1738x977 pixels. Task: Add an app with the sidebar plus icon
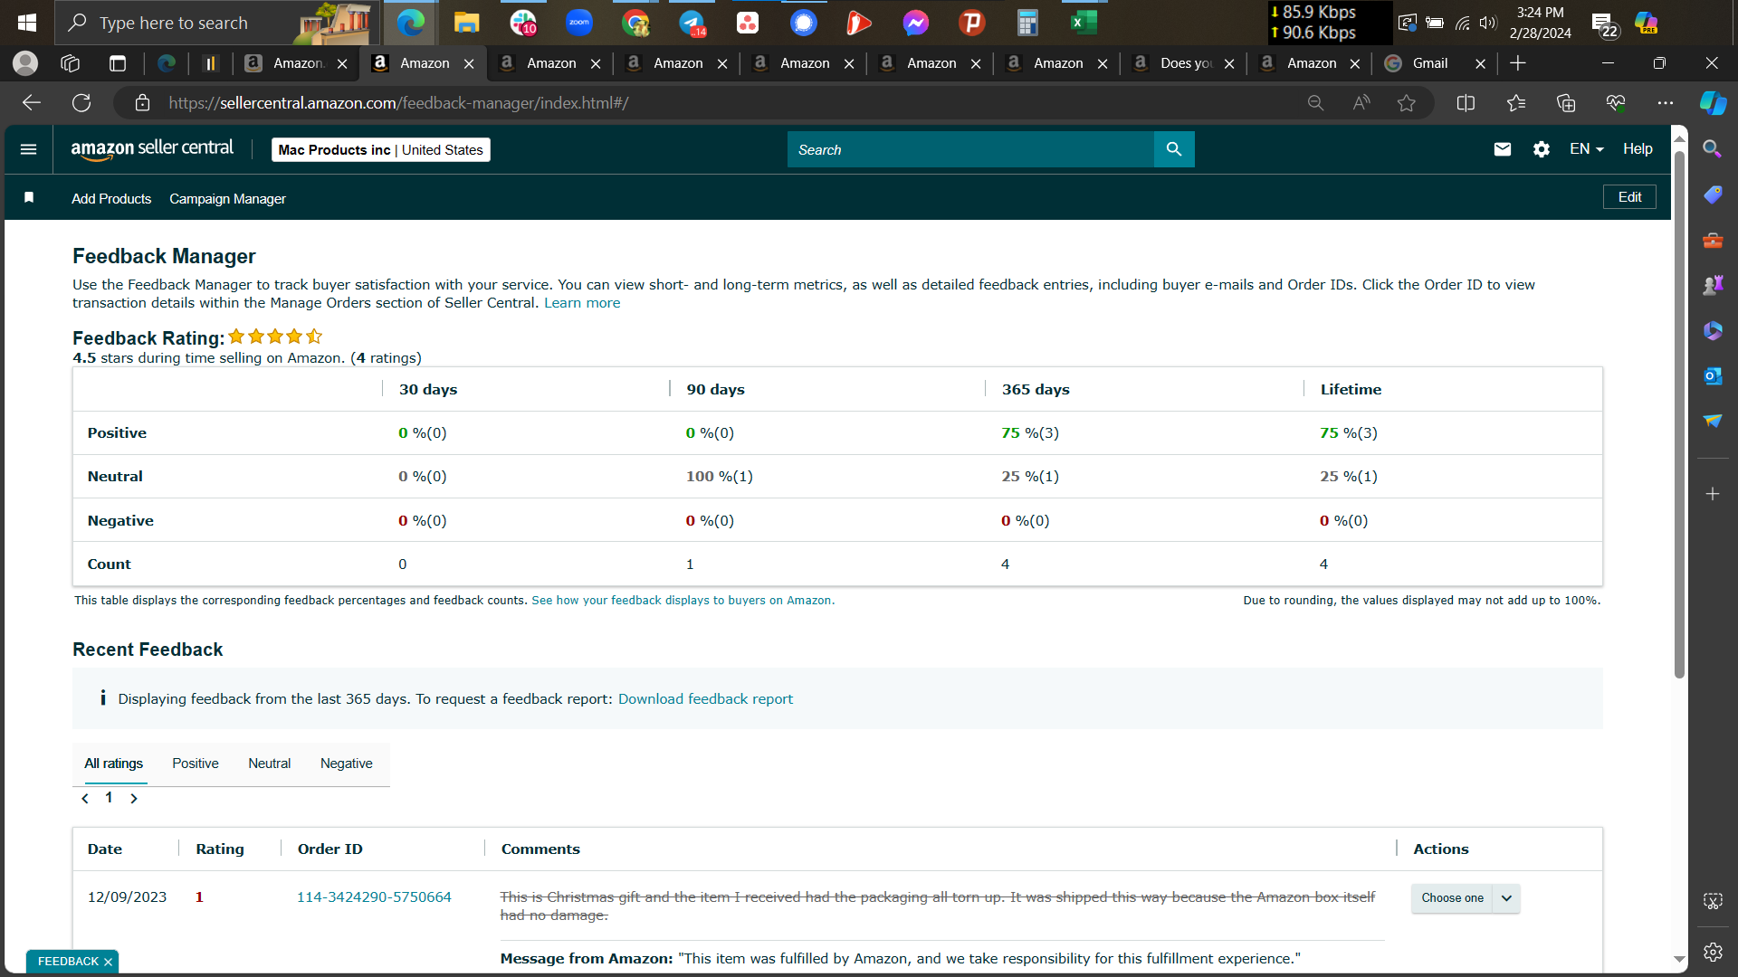pyautogui.click(x=1713, y=494)
